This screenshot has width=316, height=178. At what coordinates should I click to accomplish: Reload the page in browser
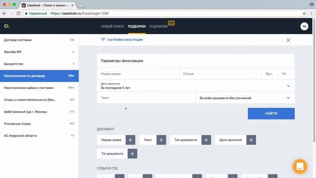tap(18, 13)
